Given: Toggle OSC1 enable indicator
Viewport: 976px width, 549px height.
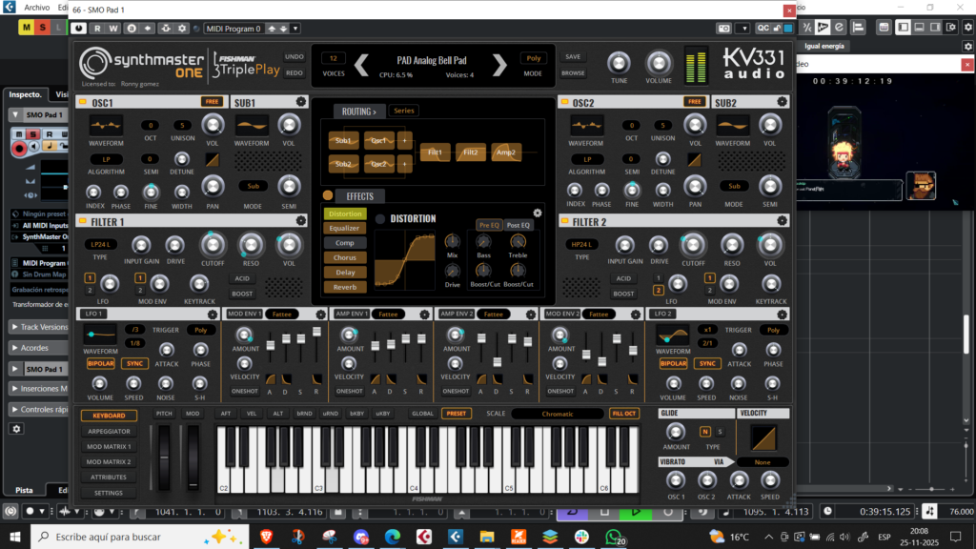Looking at the screenshot, I should point(83,102).
